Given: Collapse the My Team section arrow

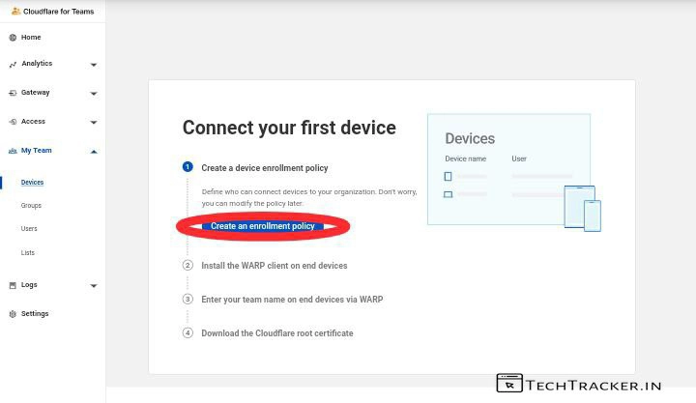Looking at the screenshot, I should pyautogui.click(x=94, y=151).
